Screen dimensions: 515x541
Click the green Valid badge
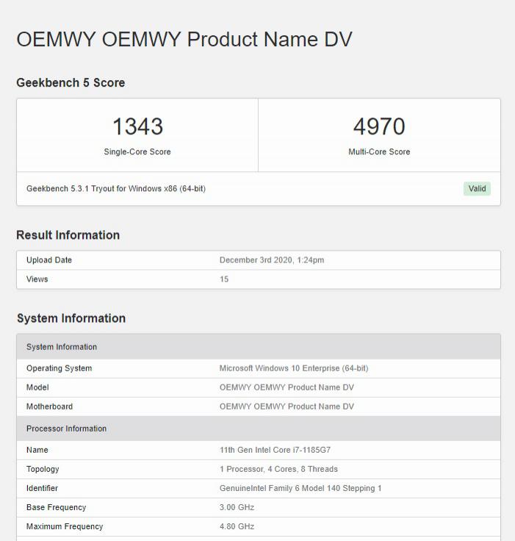[477, 189]
